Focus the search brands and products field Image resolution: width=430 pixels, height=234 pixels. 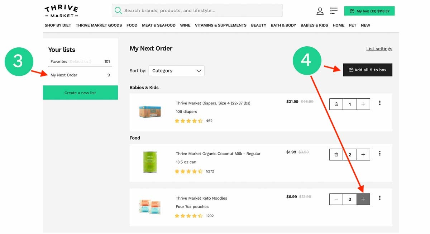[197, 10]
